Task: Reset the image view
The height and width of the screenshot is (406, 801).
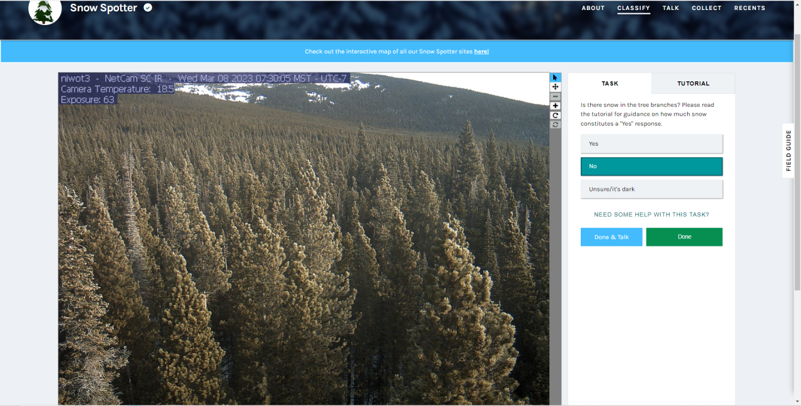Action: pyautogui.click(x=556, y=124)
